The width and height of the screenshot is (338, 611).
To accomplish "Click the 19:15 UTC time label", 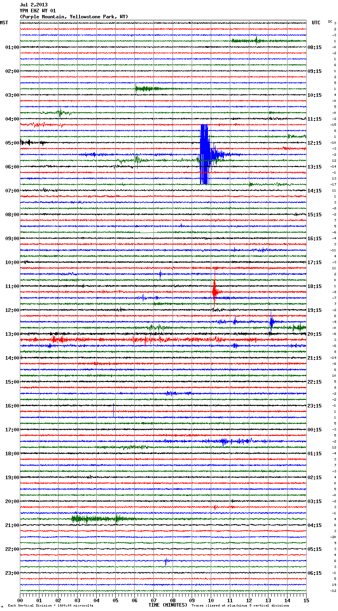I will point(315,310).
